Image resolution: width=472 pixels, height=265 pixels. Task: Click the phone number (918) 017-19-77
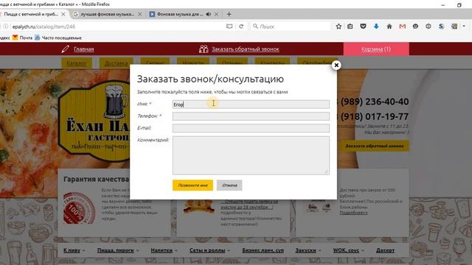point(375,116)
